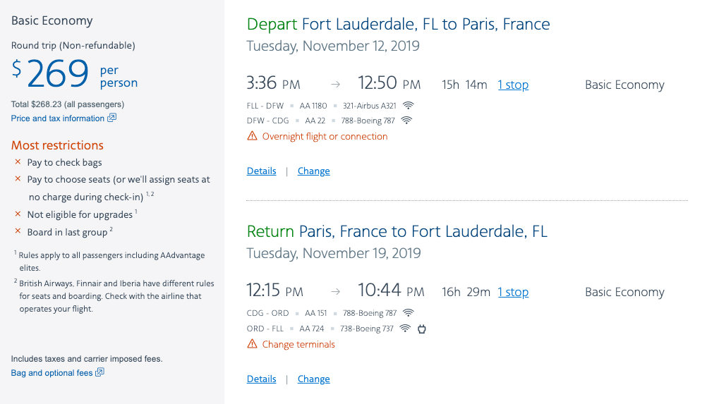Show Details for Fort Lauderdale to Paris flight
This screenshot has height=404, width=707.
point(261,171)
